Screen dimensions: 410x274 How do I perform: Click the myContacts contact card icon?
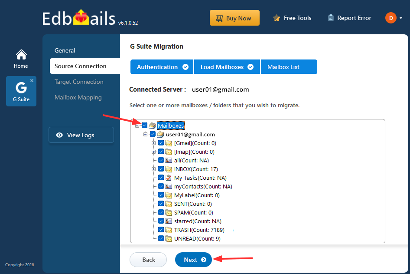pyautogui.click(x=169, y=187)
